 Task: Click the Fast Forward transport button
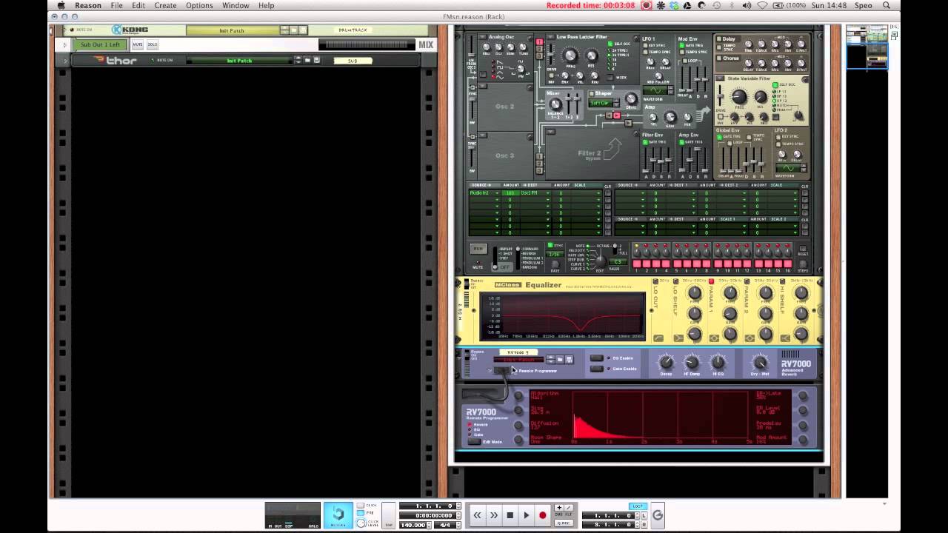coord(493,515)
